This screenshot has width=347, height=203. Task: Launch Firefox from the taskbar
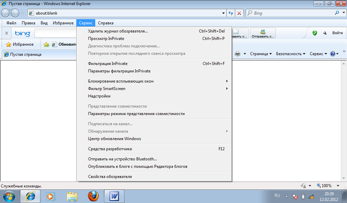point(93,196)
